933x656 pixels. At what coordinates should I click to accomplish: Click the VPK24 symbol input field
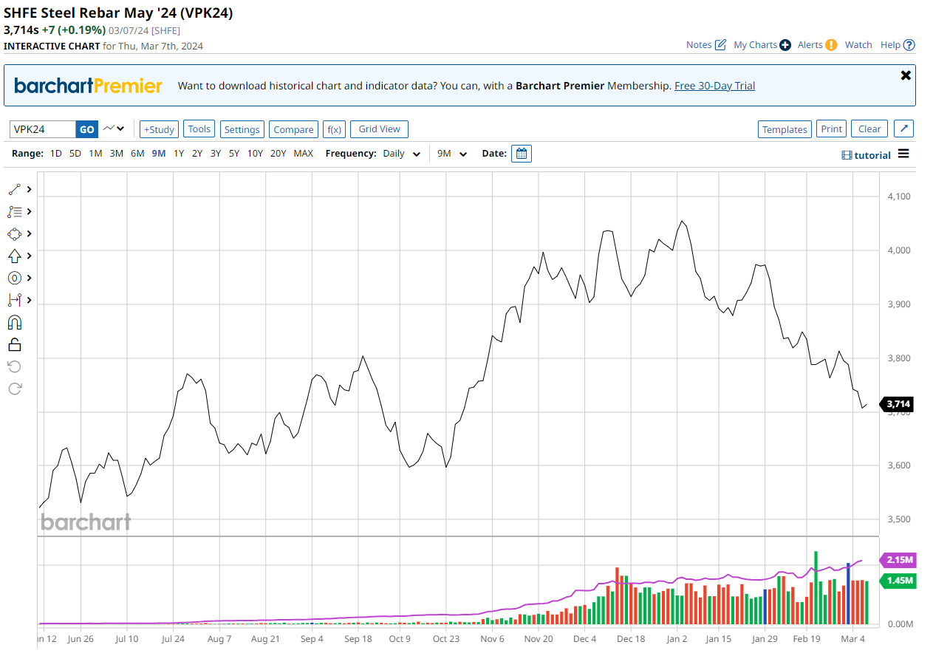click(x=43, y=129)
